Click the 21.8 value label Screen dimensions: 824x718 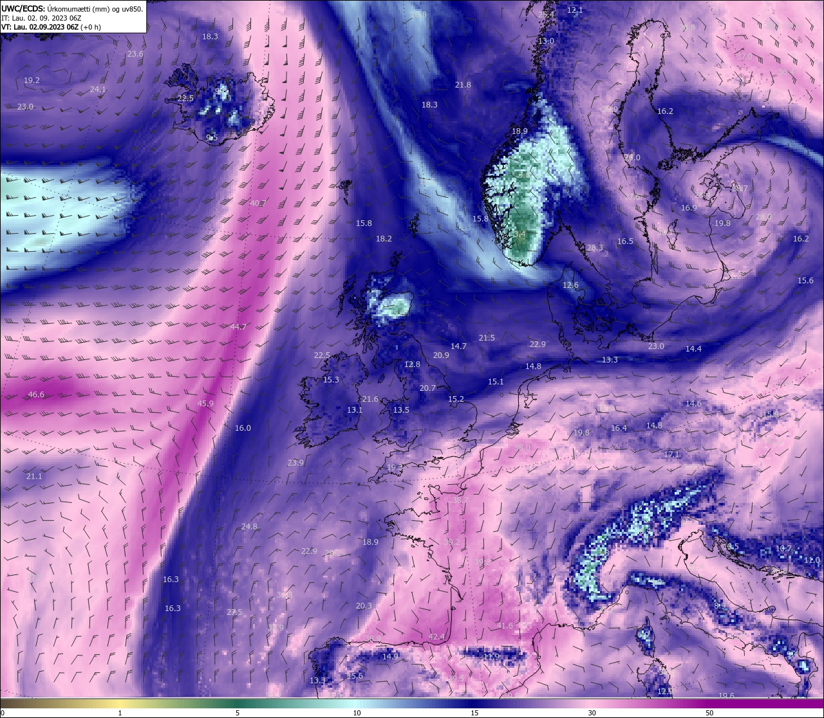[x=463, y=85]
